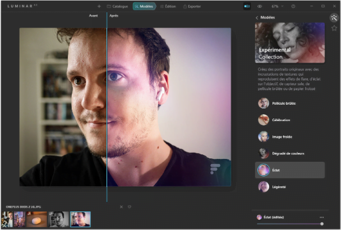This screenshot has height=230, width=341.
Task: Open the Exporter tab
Action: 192,7
